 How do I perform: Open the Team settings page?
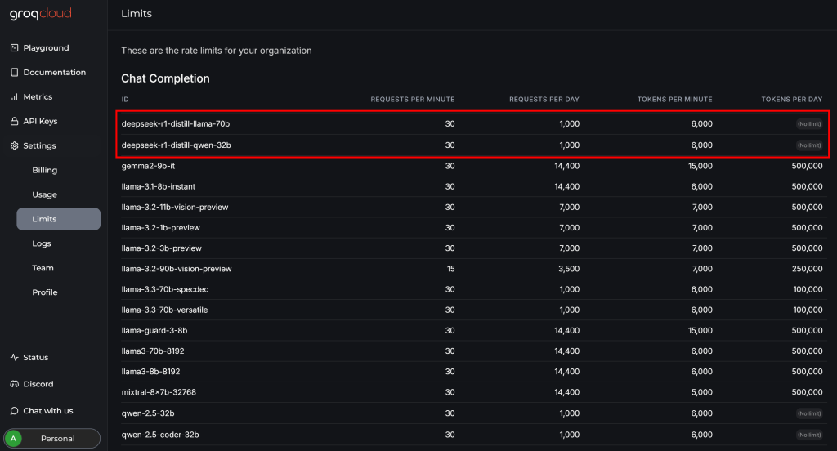(43, 268)
